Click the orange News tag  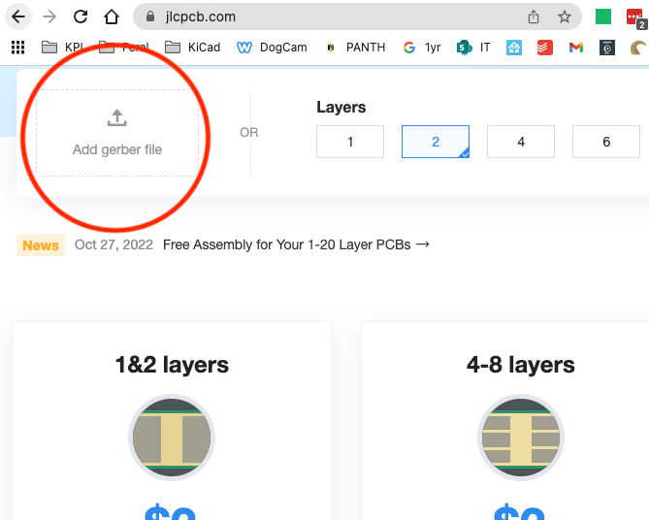click(x=41, y=245)
